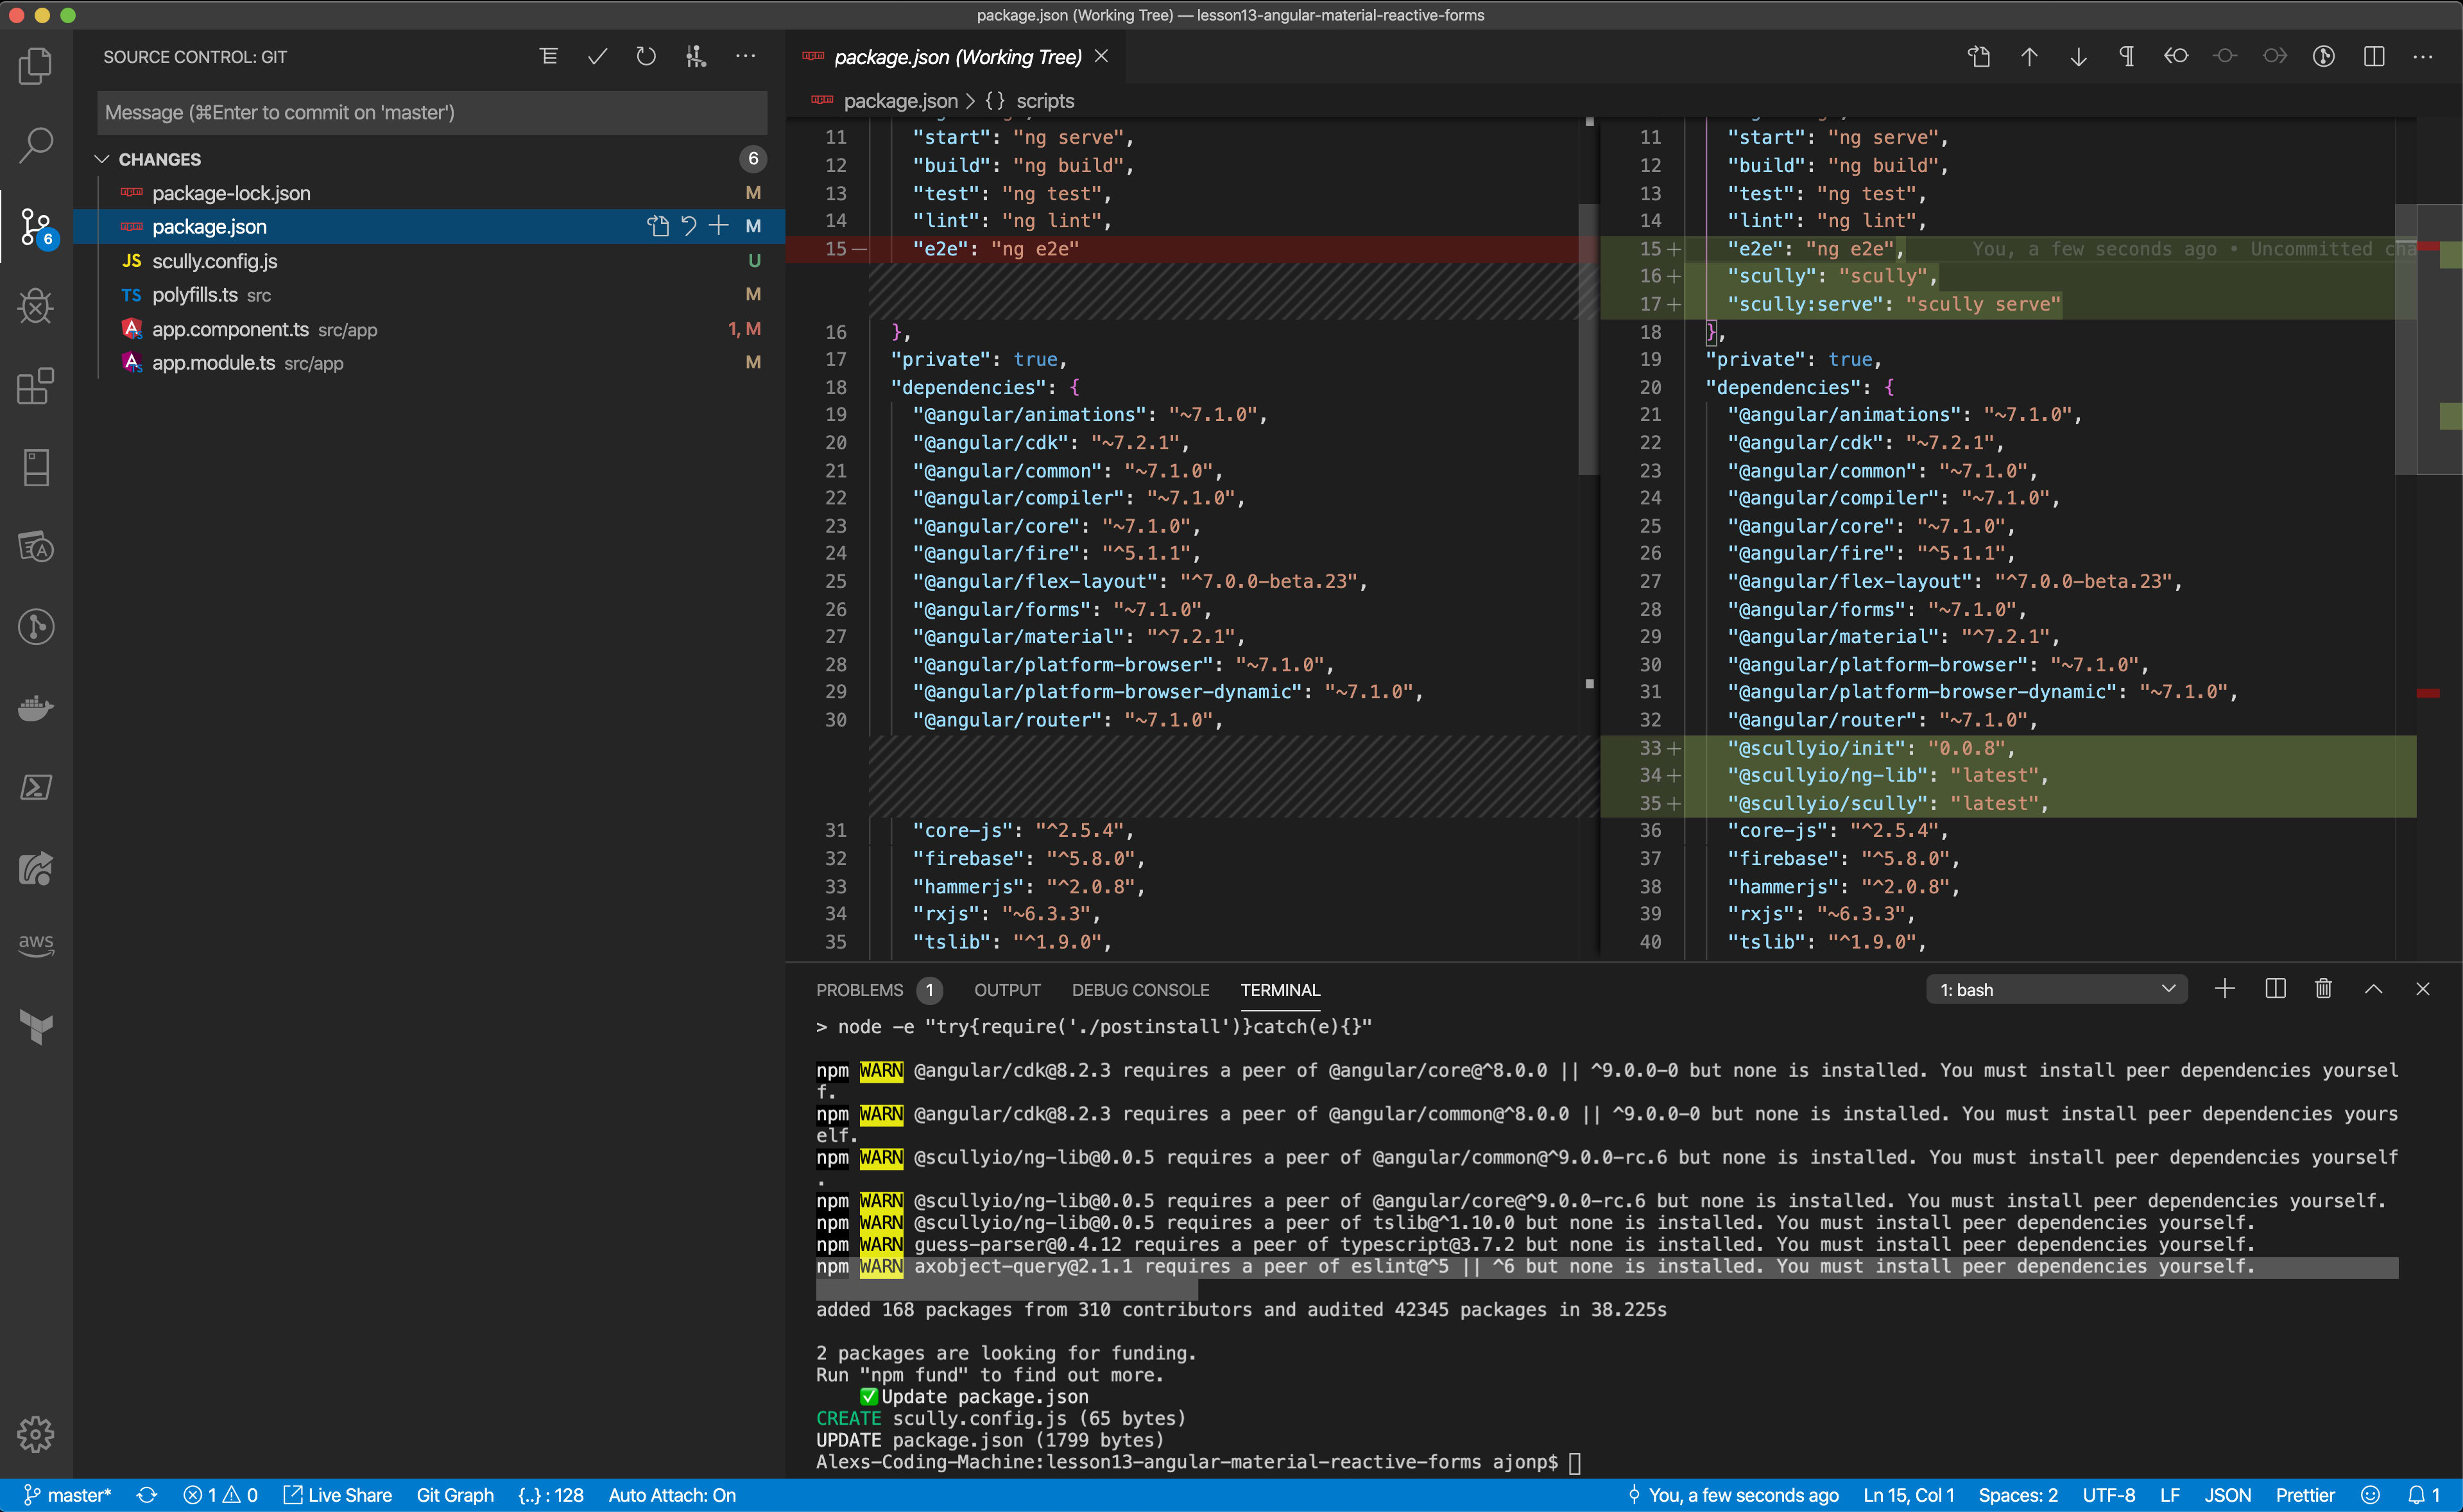Image resolution: width=2463 pixels, height=1512 pixels.
Task: Go to previous change arrow
Action: (x=2029, y=57)
